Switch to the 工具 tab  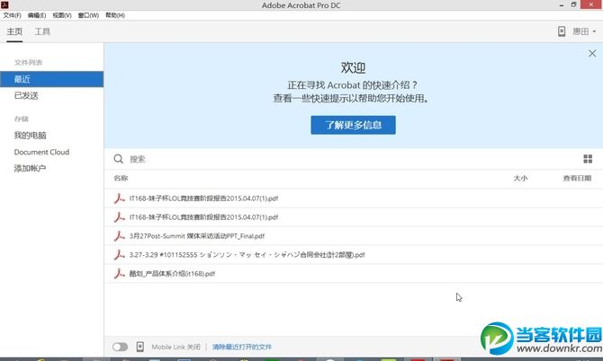tap(42, 31)
